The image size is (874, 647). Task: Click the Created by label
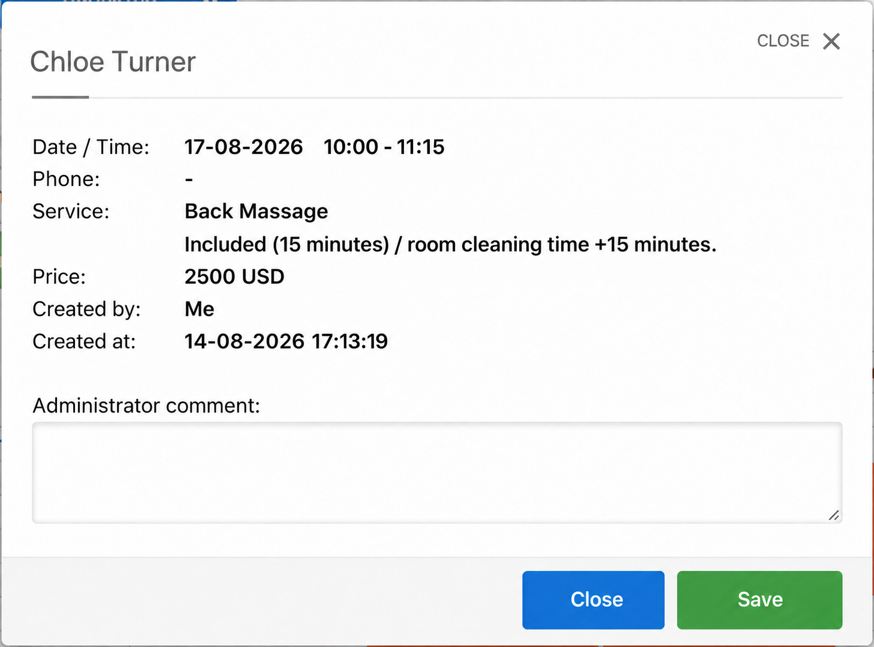click(x=86, y=309)
